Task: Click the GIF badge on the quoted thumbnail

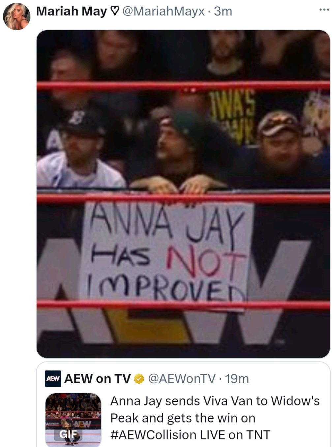Action: point(68,434)
